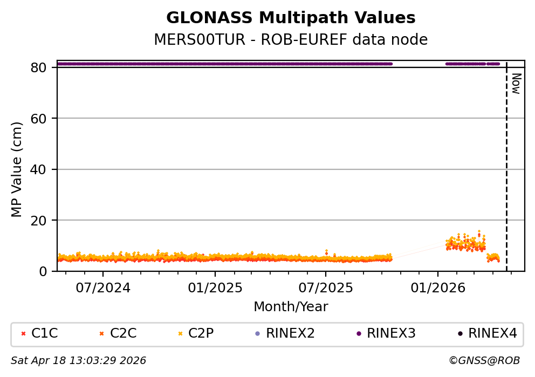Click the Month/Year x-axis label
Viewport: 535px width, 377px height.
point(291,307)
